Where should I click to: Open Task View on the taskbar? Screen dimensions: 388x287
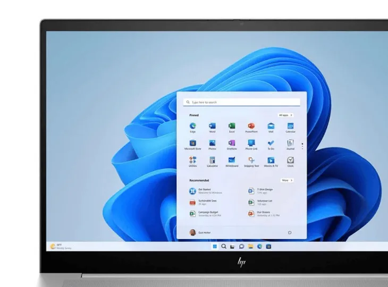[232, 247]
